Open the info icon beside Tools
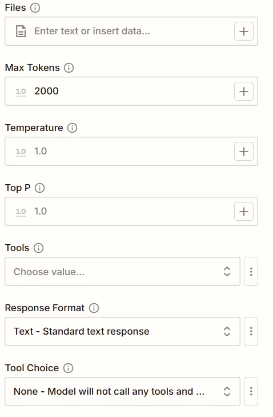 38,248
